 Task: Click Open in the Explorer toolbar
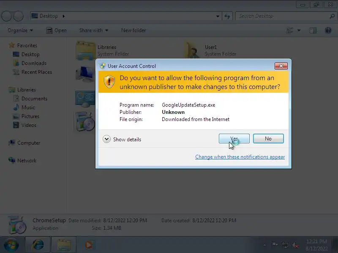(x=57, y=30)
